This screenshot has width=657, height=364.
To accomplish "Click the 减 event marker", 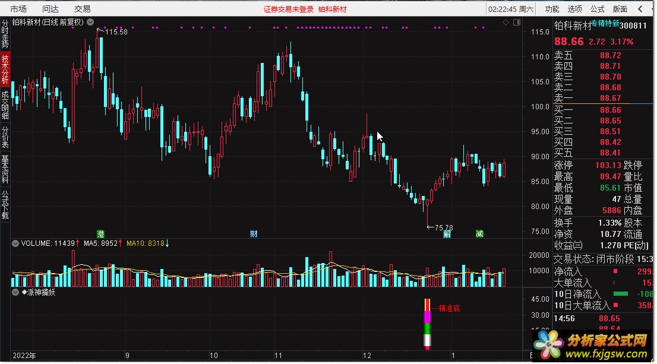I will (x=479, y=234).
